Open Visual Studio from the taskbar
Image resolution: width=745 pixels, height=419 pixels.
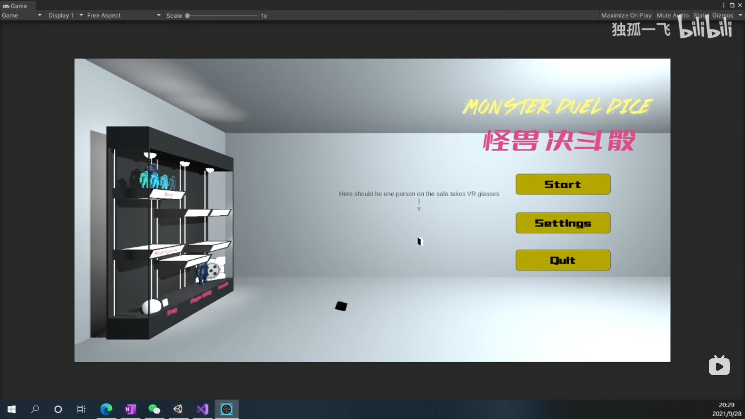point(203,409)
